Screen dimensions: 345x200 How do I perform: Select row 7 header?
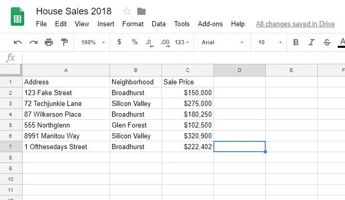[x=11, y=147]
